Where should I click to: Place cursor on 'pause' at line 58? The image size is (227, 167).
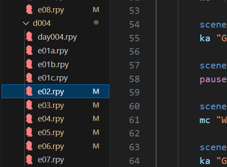(x=213, y=80)
